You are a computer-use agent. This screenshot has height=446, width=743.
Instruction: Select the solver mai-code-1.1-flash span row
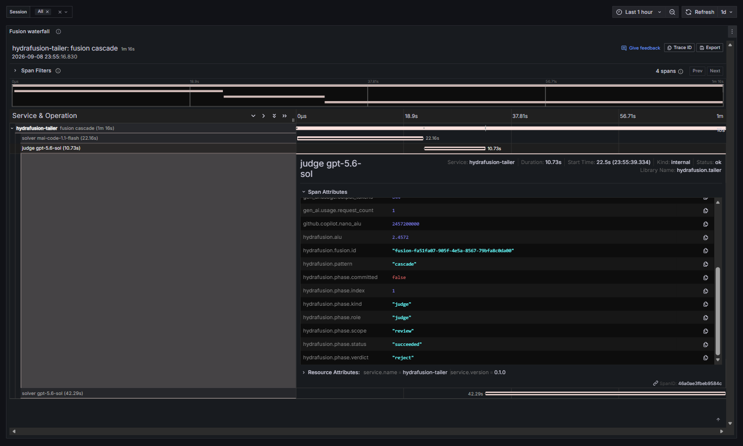(x=158, y=138)
